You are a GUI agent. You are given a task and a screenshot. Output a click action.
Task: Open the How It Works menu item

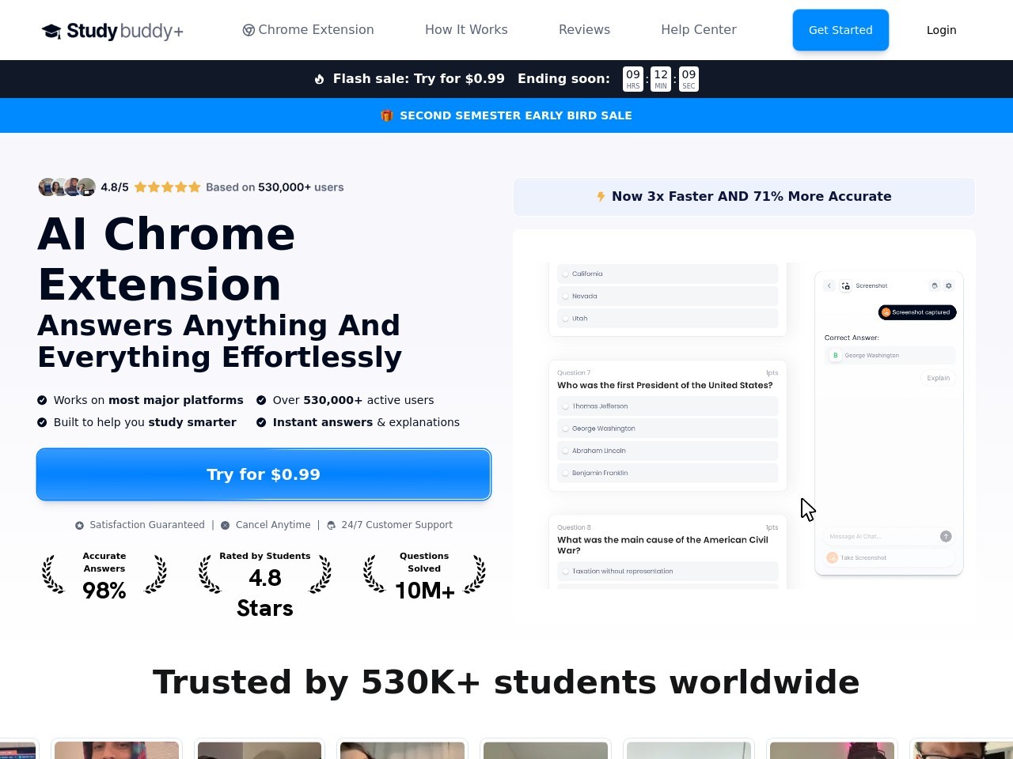[466, 30]
